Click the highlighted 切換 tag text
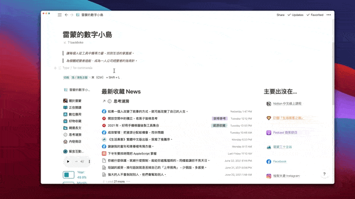The height and width of the screenshot is (199, 355). tap(66, 77)
